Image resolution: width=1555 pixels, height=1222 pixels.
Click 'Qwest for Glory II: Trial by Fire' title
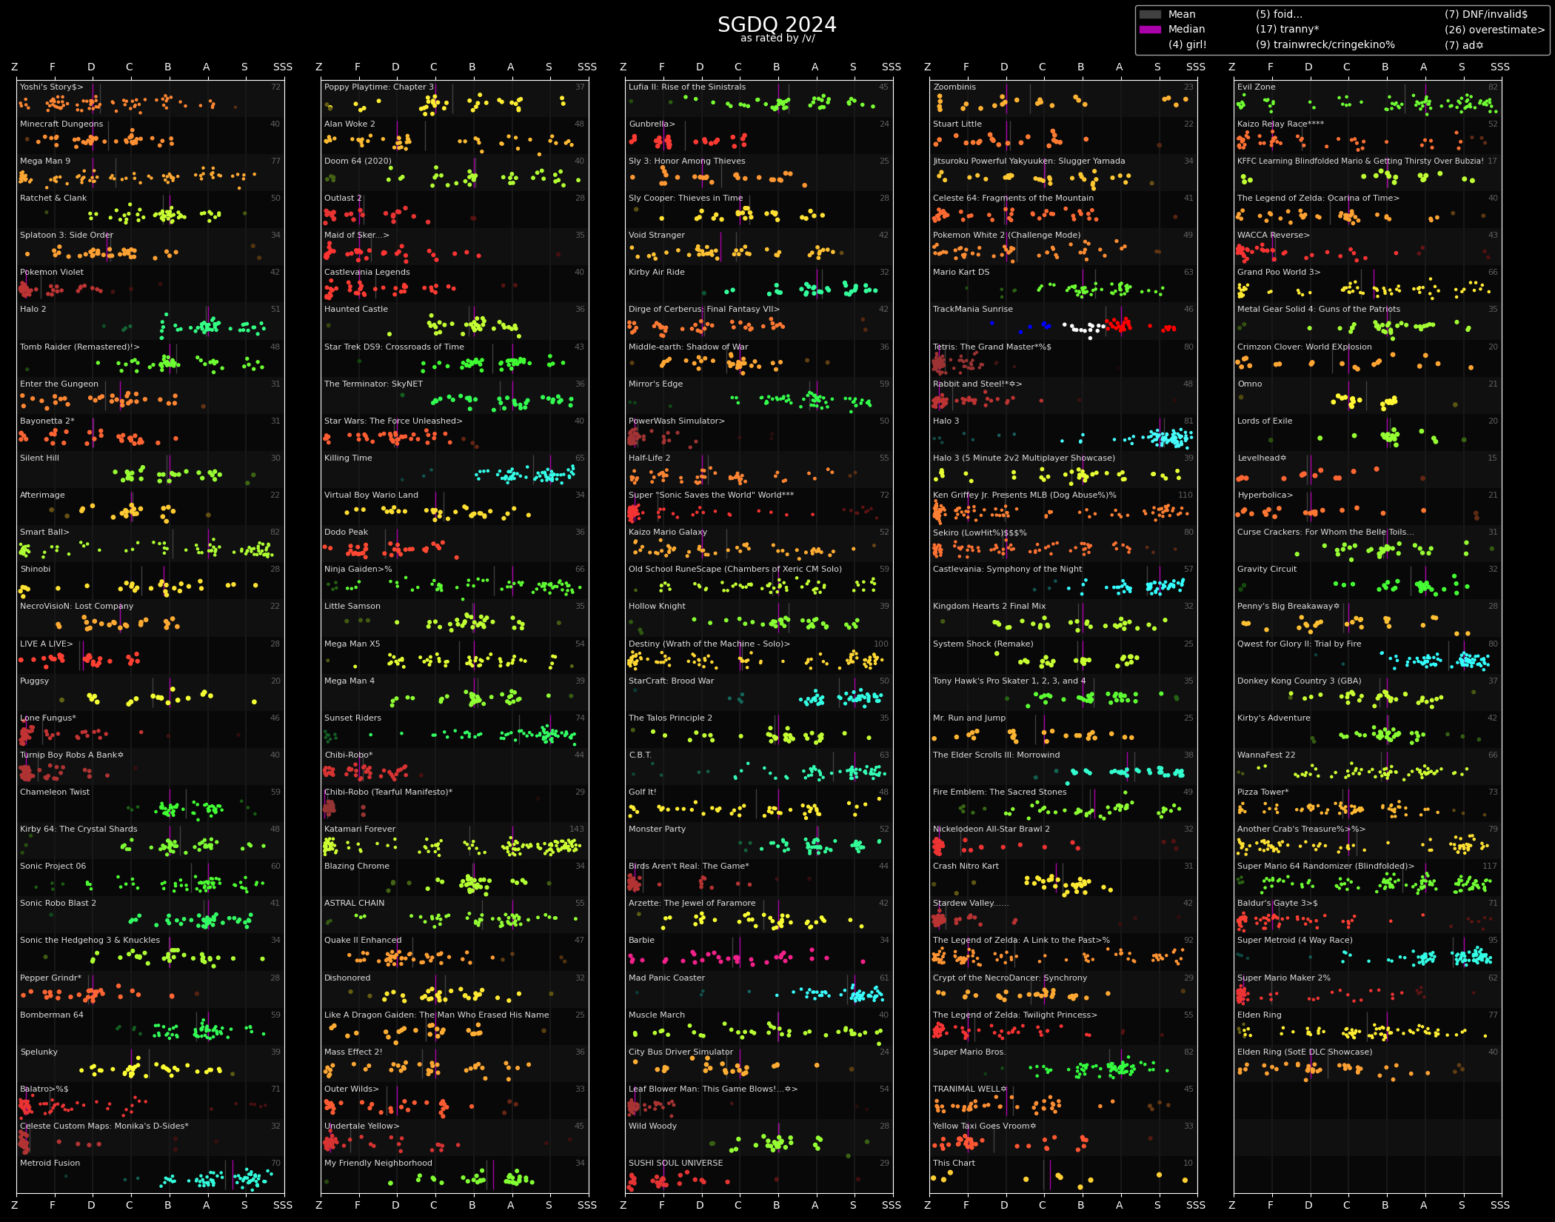click(x=1300, y=644)
